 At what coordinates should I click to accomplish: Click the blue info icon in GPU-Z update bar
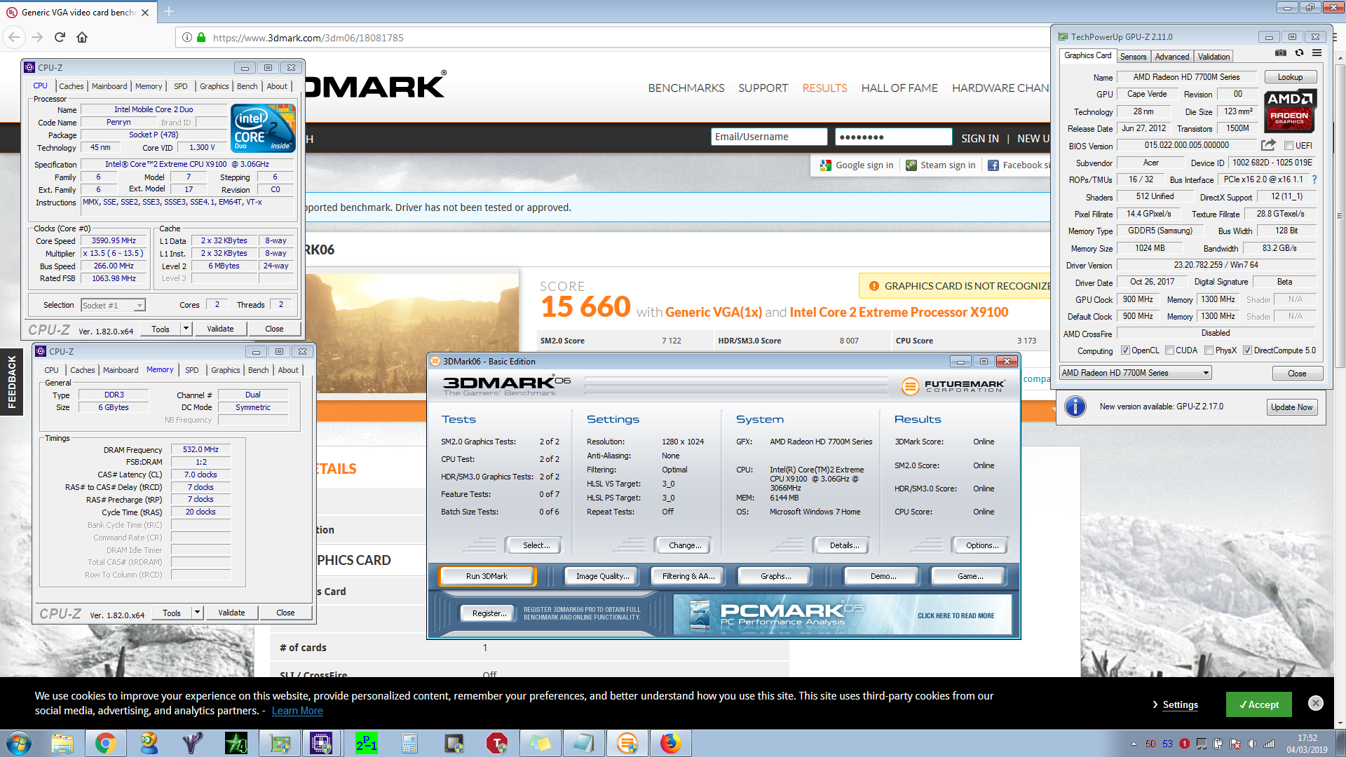[x=1075, y=407]
